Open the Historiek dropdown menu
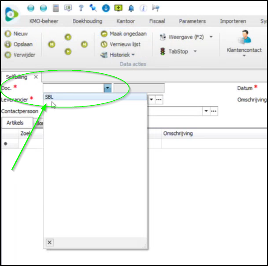This screenshot has width=268, height=266. (118, 55)
